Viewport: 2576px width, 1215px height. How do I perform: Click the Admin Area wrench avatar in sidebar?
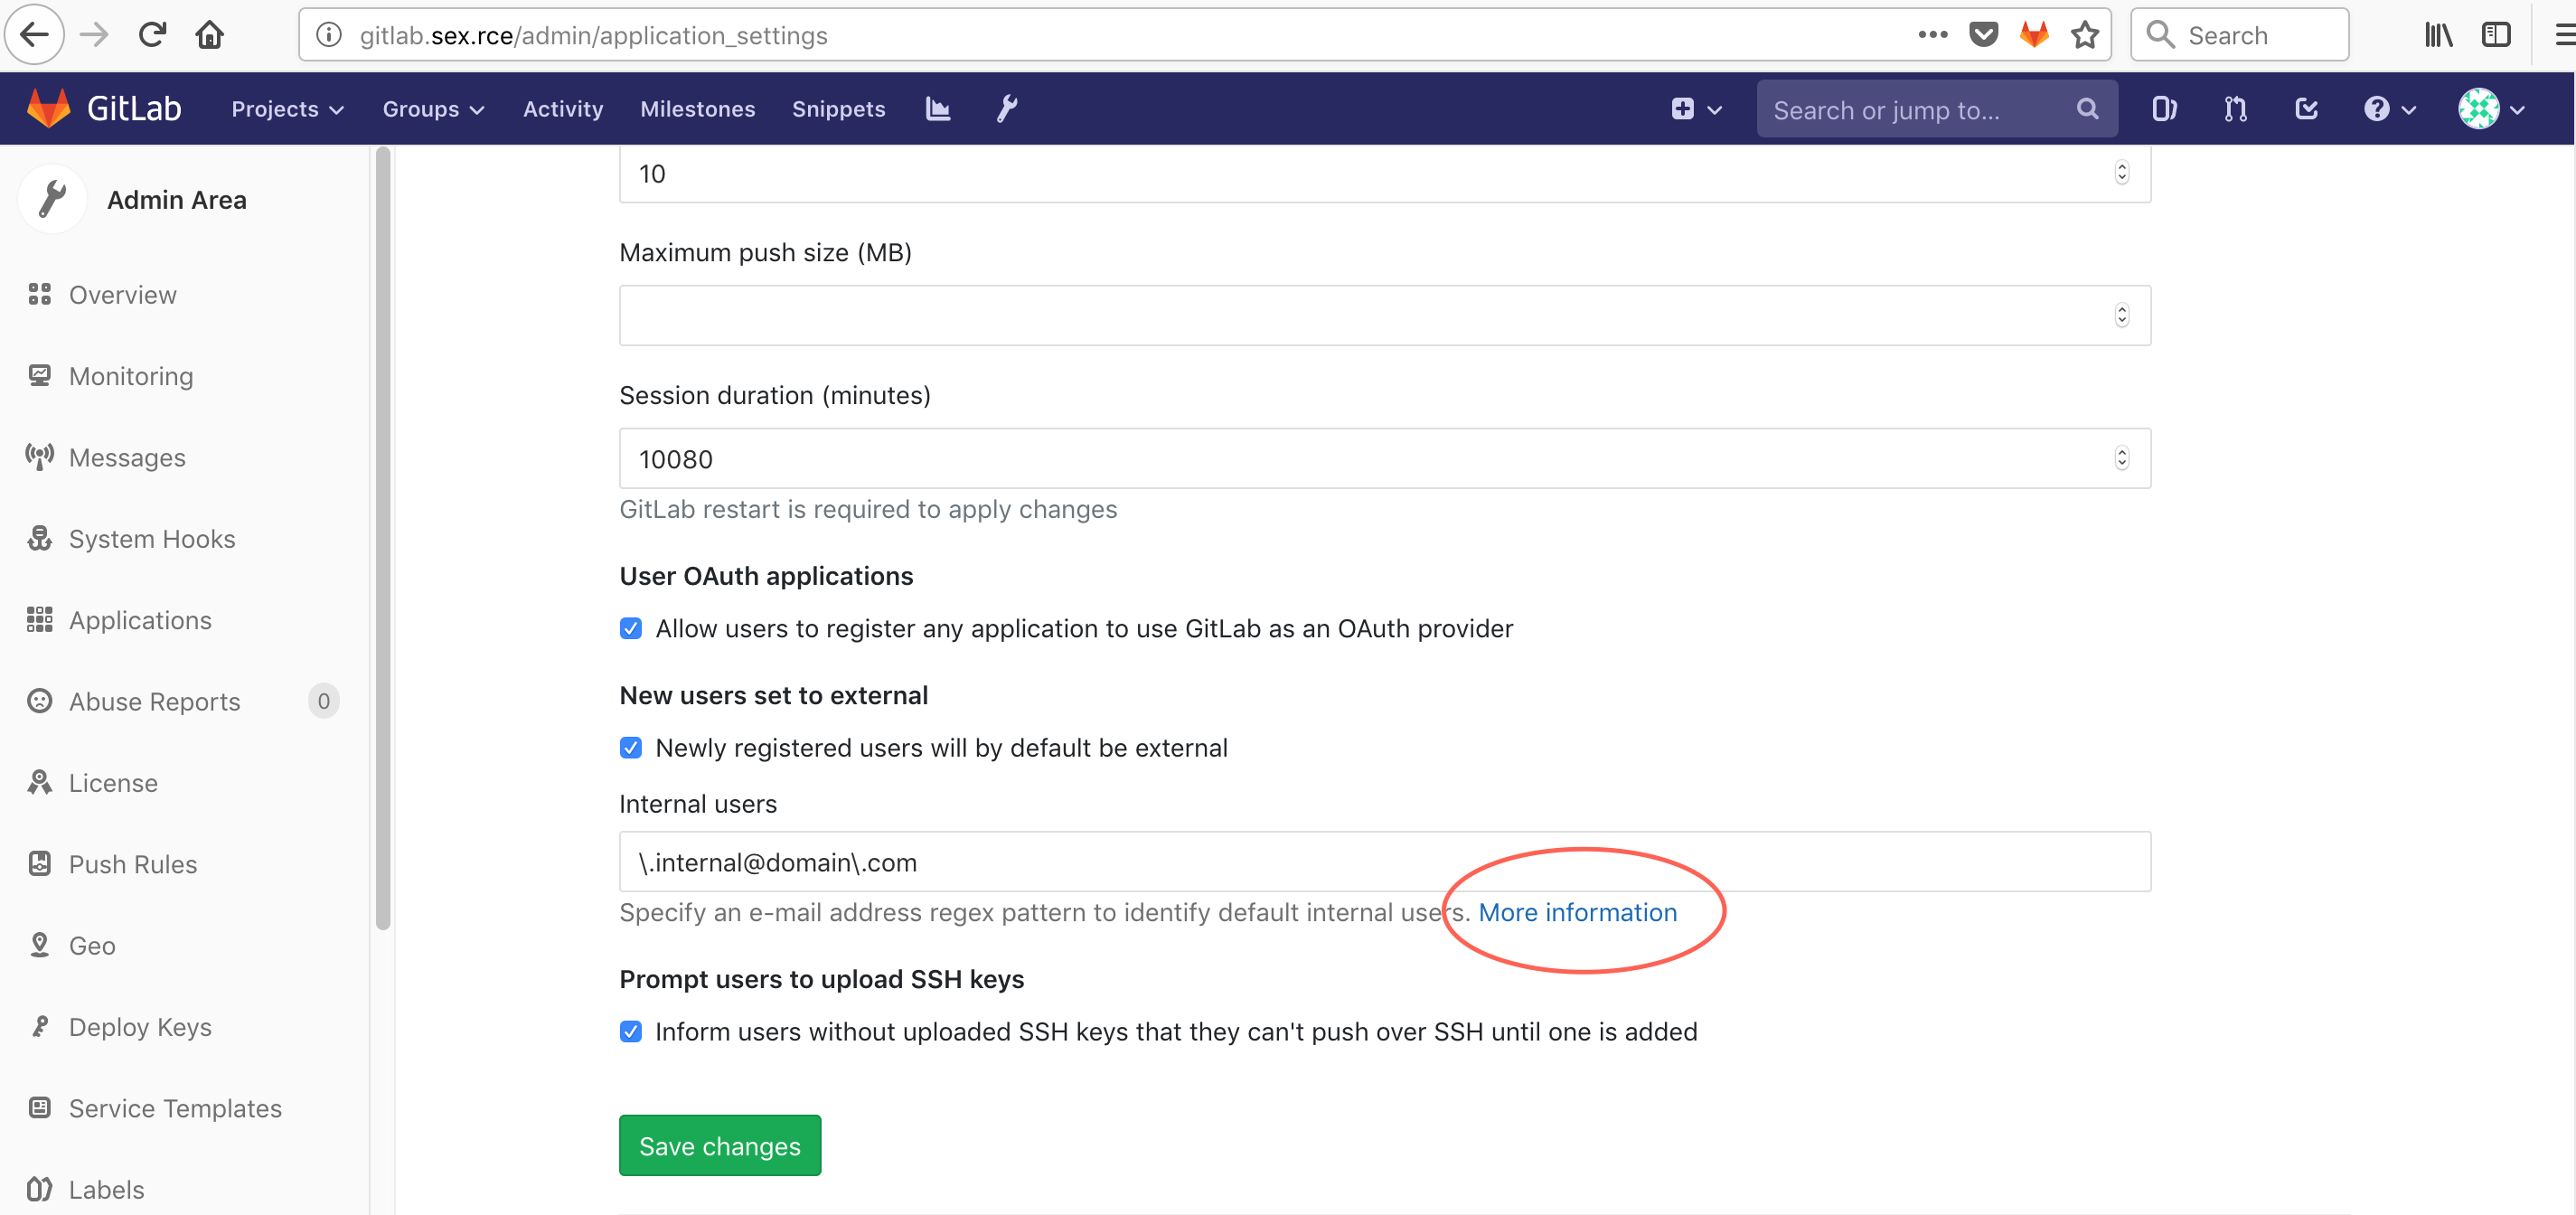point(52,199)
